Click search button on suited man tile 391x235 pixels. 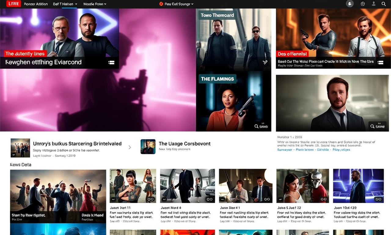coord(377,126)
